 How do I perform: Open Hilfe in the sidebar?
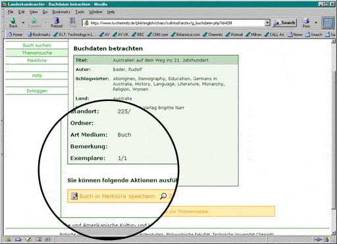pyautogui.click(x=37, y=75)
